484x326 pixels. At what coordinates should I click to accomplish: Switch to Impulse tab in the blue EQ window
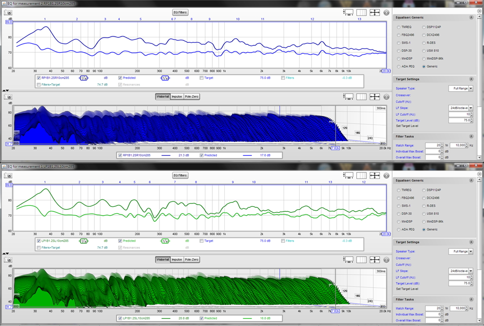[177, 97]
